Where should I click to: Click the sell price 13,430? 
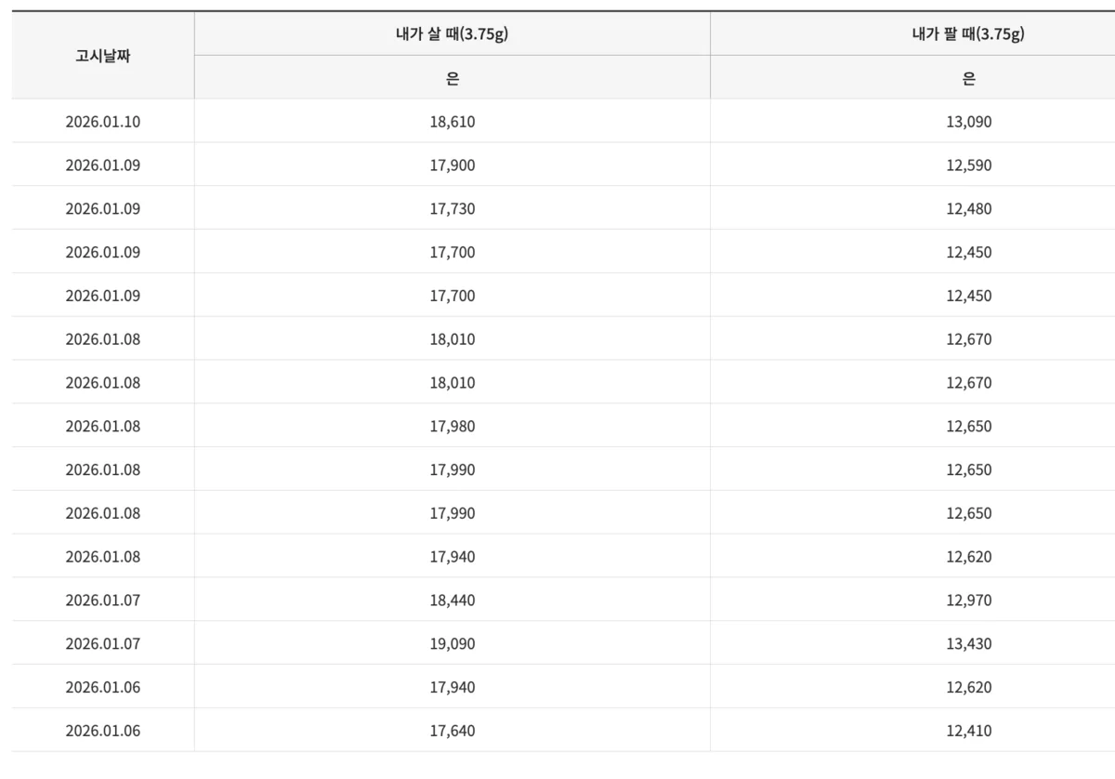click(969, 644)
